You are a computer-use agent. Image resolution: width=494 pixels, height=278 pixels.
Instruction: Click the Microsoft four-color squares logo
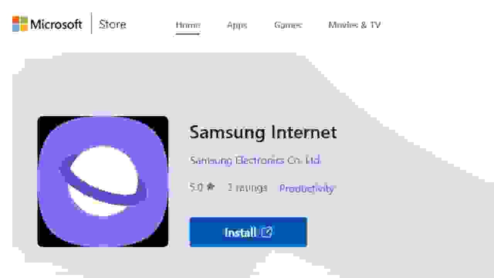pos(20,24)
